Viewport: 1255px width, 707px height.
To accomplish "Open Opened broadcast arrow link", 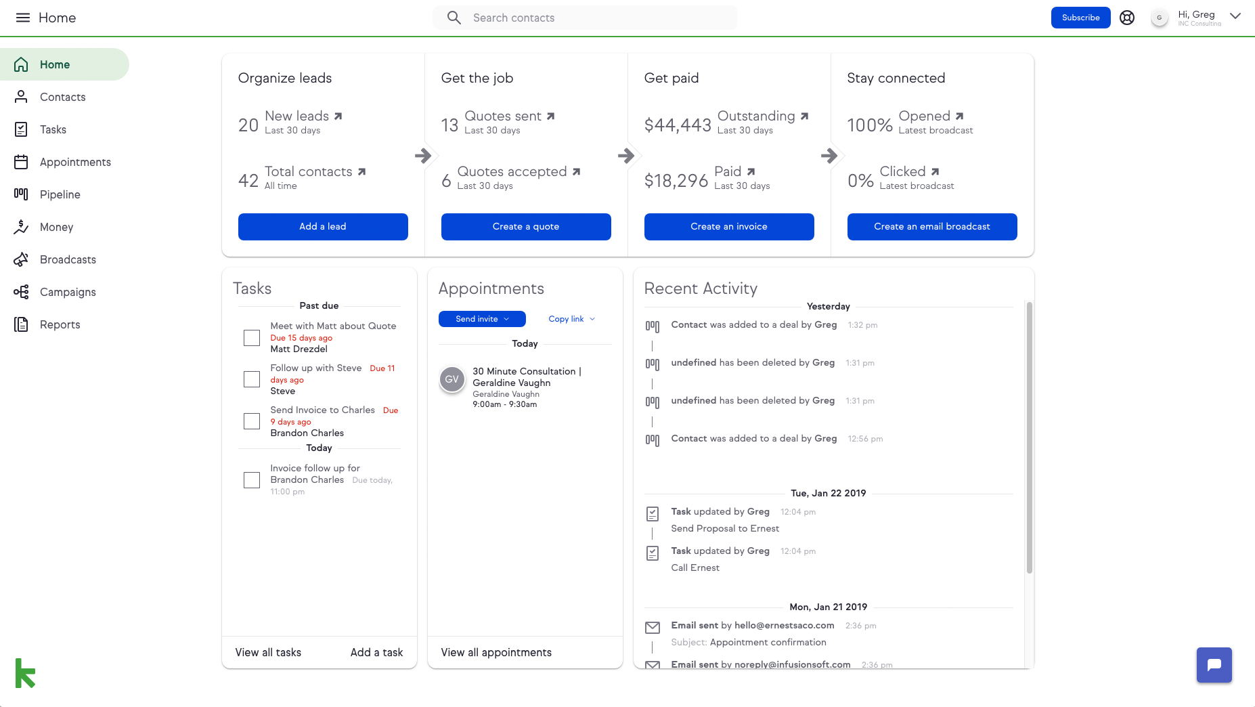I will [x=959, y=116].
